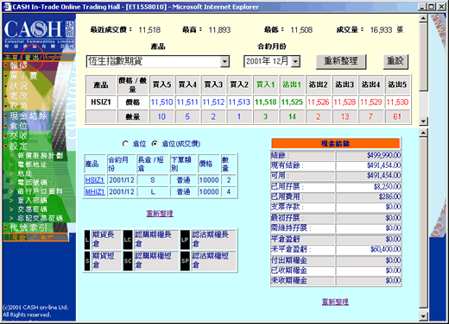The image size is (449, 324).
Task: Click the 重新整理 button beside contract month
Action: click(341, 61)
